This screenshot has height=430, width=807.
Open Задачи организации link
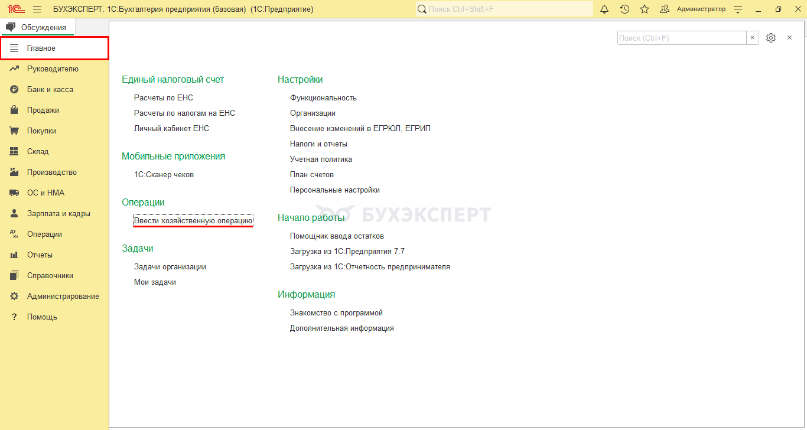(x=170, y=267)
